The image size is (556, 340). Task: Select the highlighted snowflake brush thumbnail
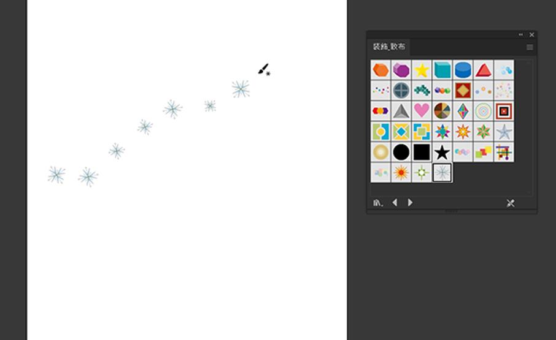(442, 173)
